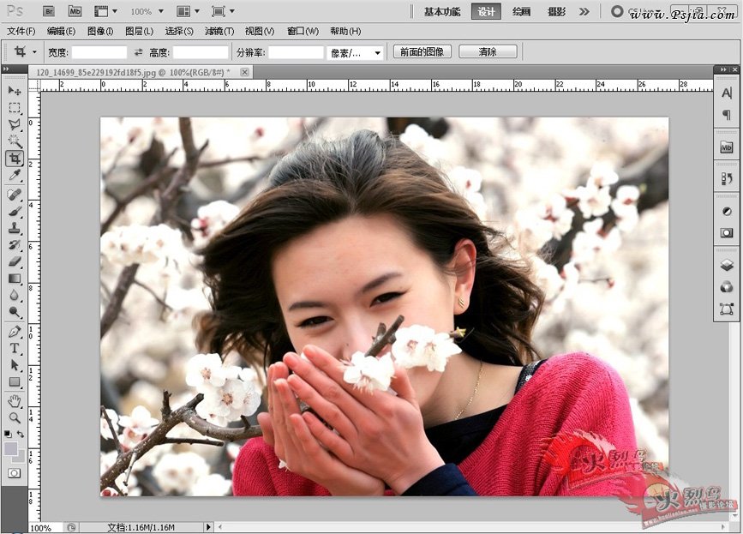Click the 前面的图像 button
Screen dimensions: 743x534
tap(422, 52)
